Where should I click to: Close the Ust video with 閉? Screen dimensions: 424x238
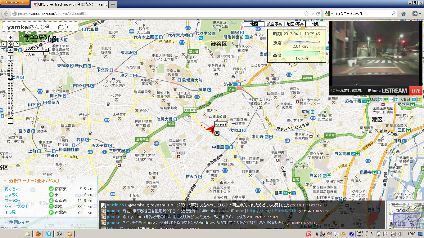[396, 99]
